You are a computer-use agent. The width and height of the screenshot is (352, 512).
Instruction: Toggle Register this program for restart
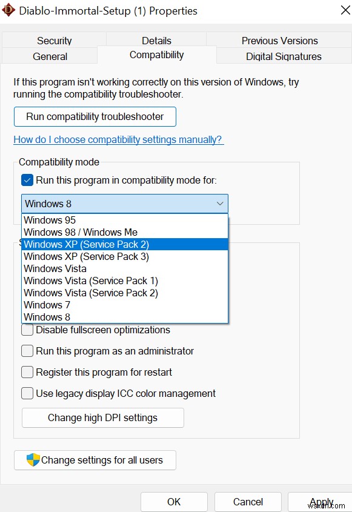pyautogui.click(x=27, y=372)
